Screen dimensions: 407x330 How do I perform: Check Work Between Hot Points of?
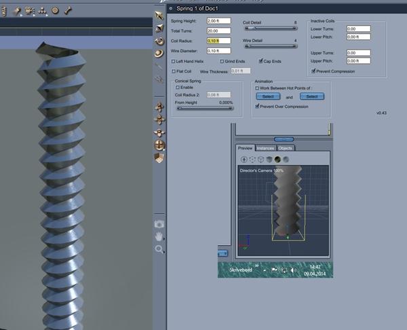257,88
